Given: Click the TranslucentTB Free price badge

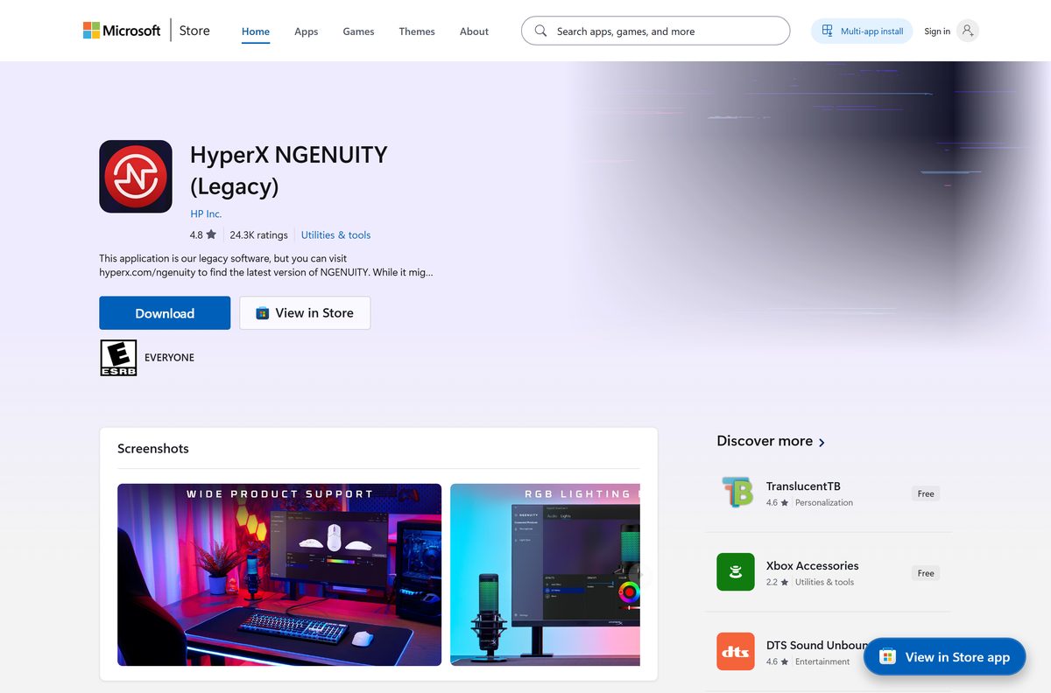Looking at the screenshot, I should pos(926,493).
